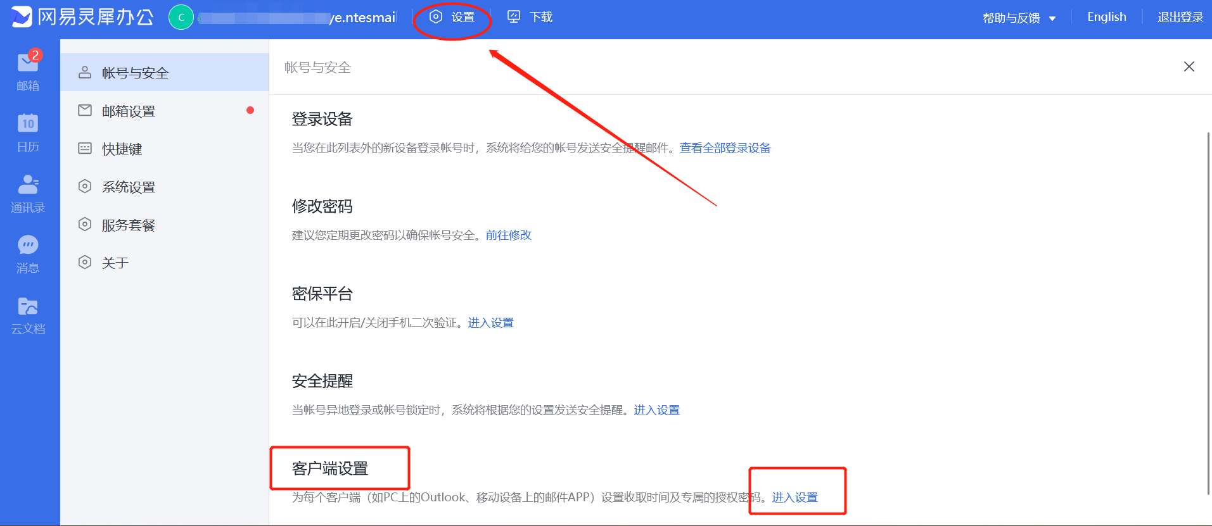This screenshot has height=526, width=1212.
Task: Open the Calendar icon in sidebar
Action: 28,123
